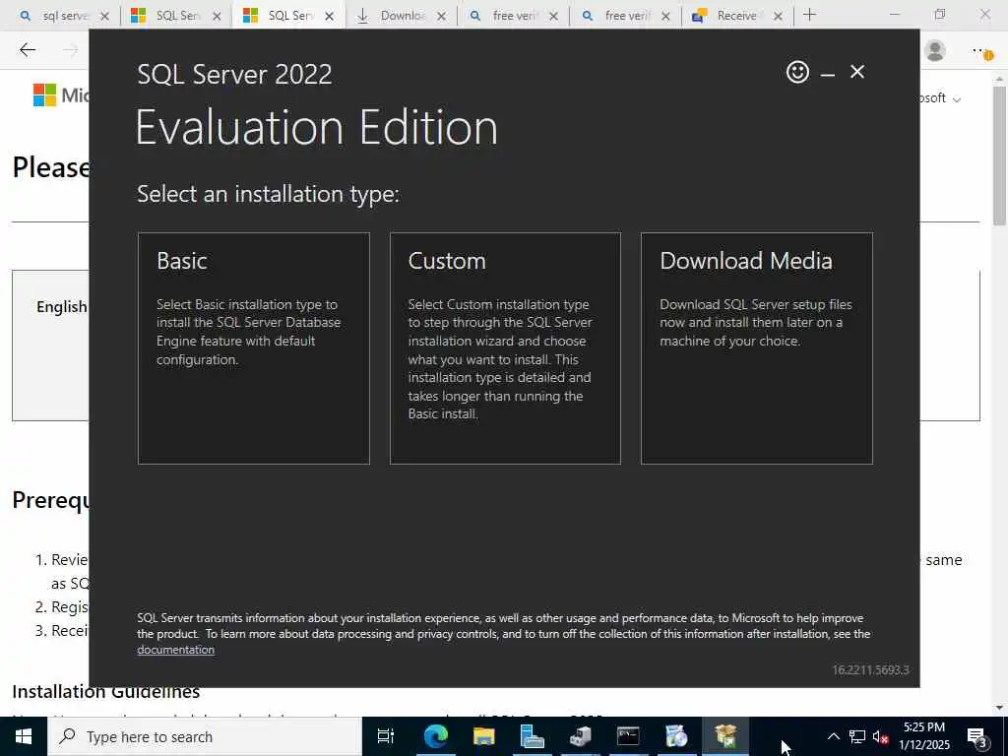This screenshot has width=1008, height=756.
Task: Close the Downloads browser tab
Action: point(442,16)
